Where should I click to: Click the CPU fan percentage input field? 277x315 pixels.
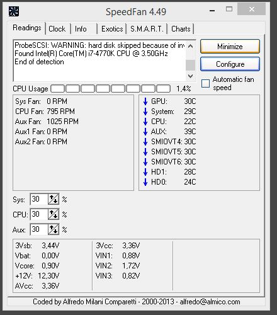[x=39, y=214]
